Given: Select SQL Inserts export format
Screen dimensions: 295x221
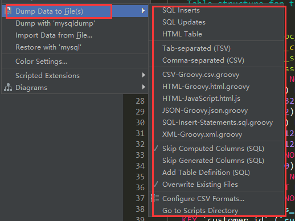Looking at the screenshot, I should (181, 10).
